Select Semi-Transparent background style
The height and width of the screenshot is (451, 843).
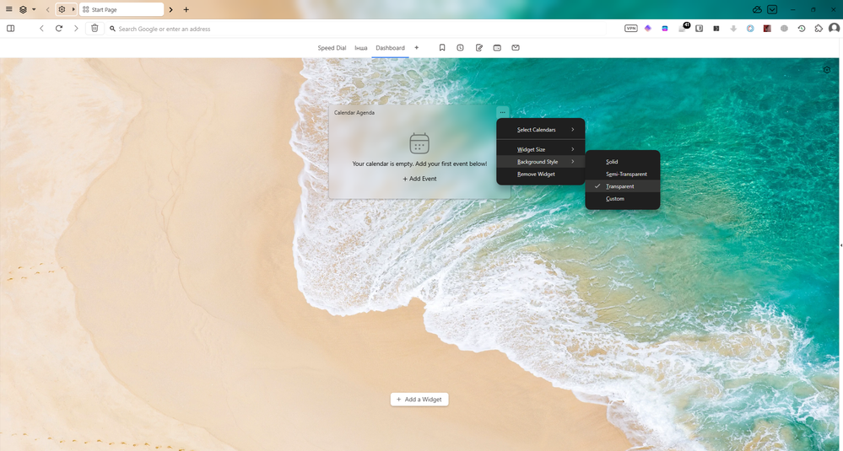(626, 174)
